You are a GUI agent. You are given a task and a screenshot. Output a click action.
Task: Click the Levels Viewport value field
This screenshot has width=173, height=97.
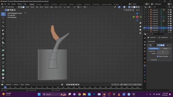point(163,51)
